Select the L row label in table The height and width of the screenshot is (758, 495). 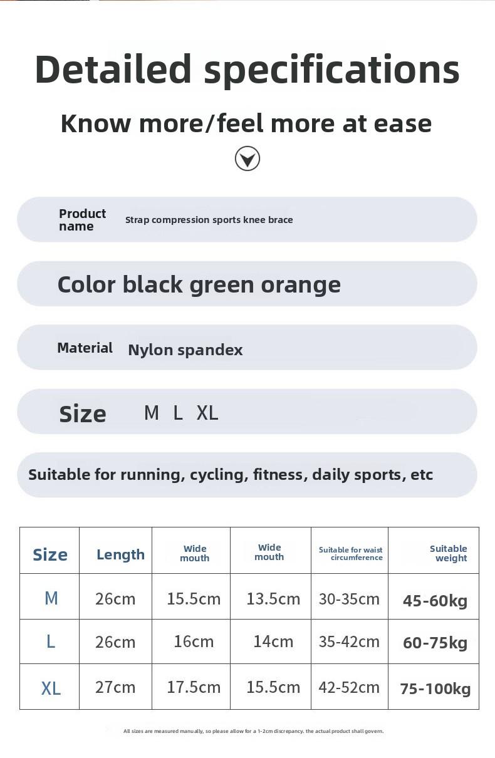[x=51, y=641]
